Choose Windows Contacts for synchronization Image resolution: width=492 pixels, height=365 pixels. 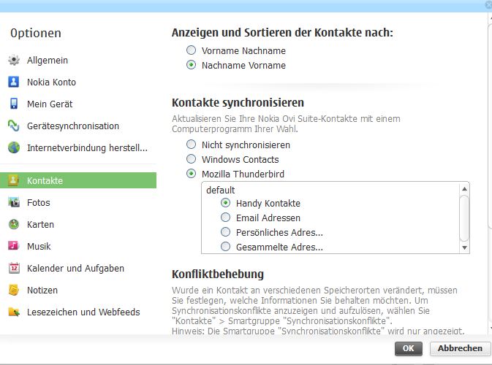click(191, 159)
